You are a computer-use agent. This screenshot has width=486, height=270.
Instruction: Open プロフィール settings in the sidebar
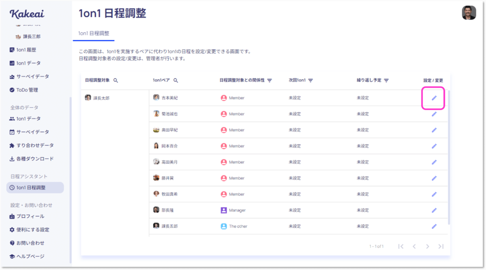pos(30,216)
